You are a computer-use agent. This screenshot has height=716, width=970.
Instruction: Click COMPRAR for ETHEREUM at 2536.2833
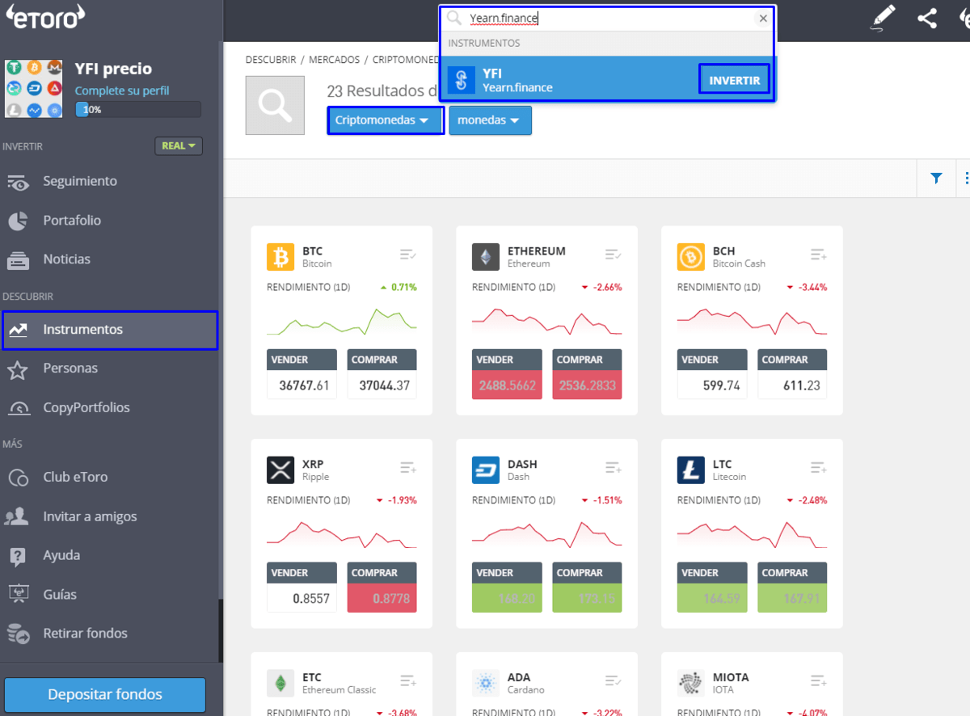click(588, 374)
